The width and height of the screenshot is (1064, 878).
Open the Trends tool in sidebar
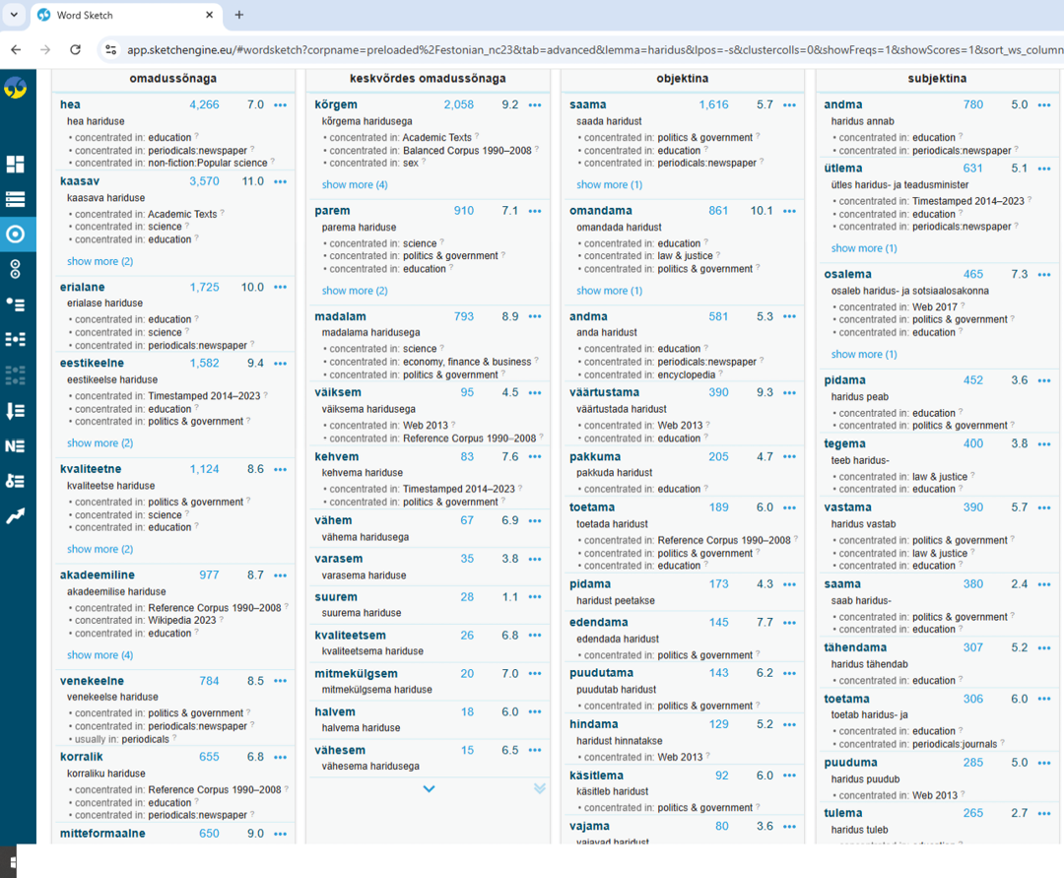coord(15,515)
